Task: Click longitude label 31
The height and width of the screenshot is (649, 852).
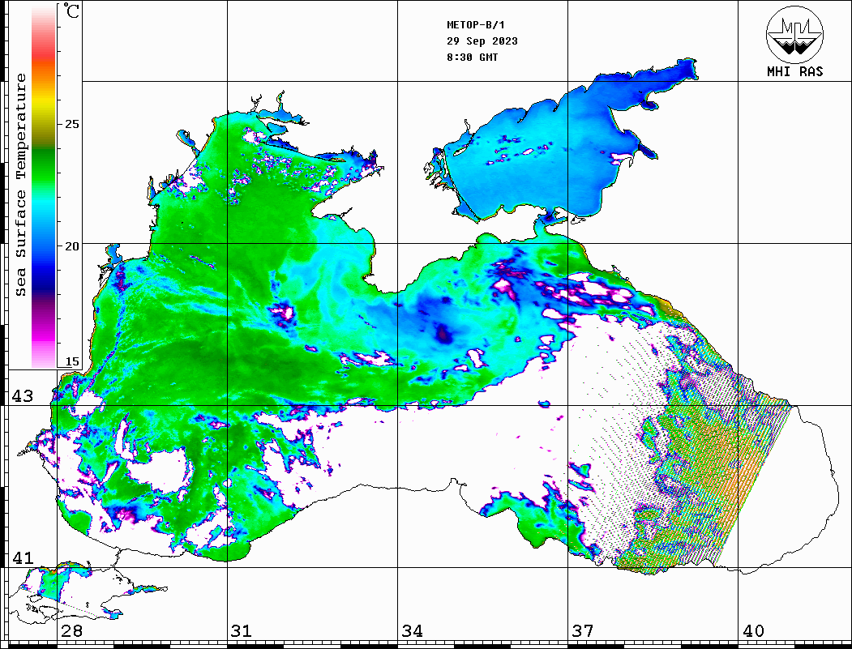Action: click(x=242, y=630)
